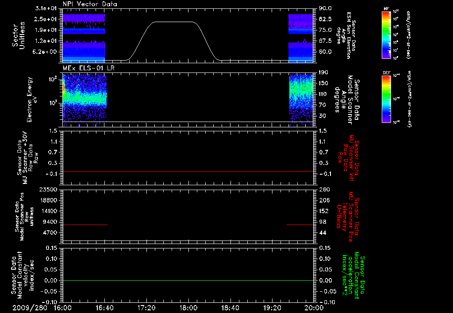The width and height of the screenshot is (453, 313).
Task: Click the "70" scanner angle tick value
Action: [x=322, y=105]
